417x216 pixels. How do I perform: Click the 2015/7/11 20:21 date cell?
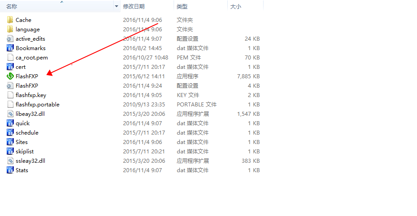coord(144,152)
